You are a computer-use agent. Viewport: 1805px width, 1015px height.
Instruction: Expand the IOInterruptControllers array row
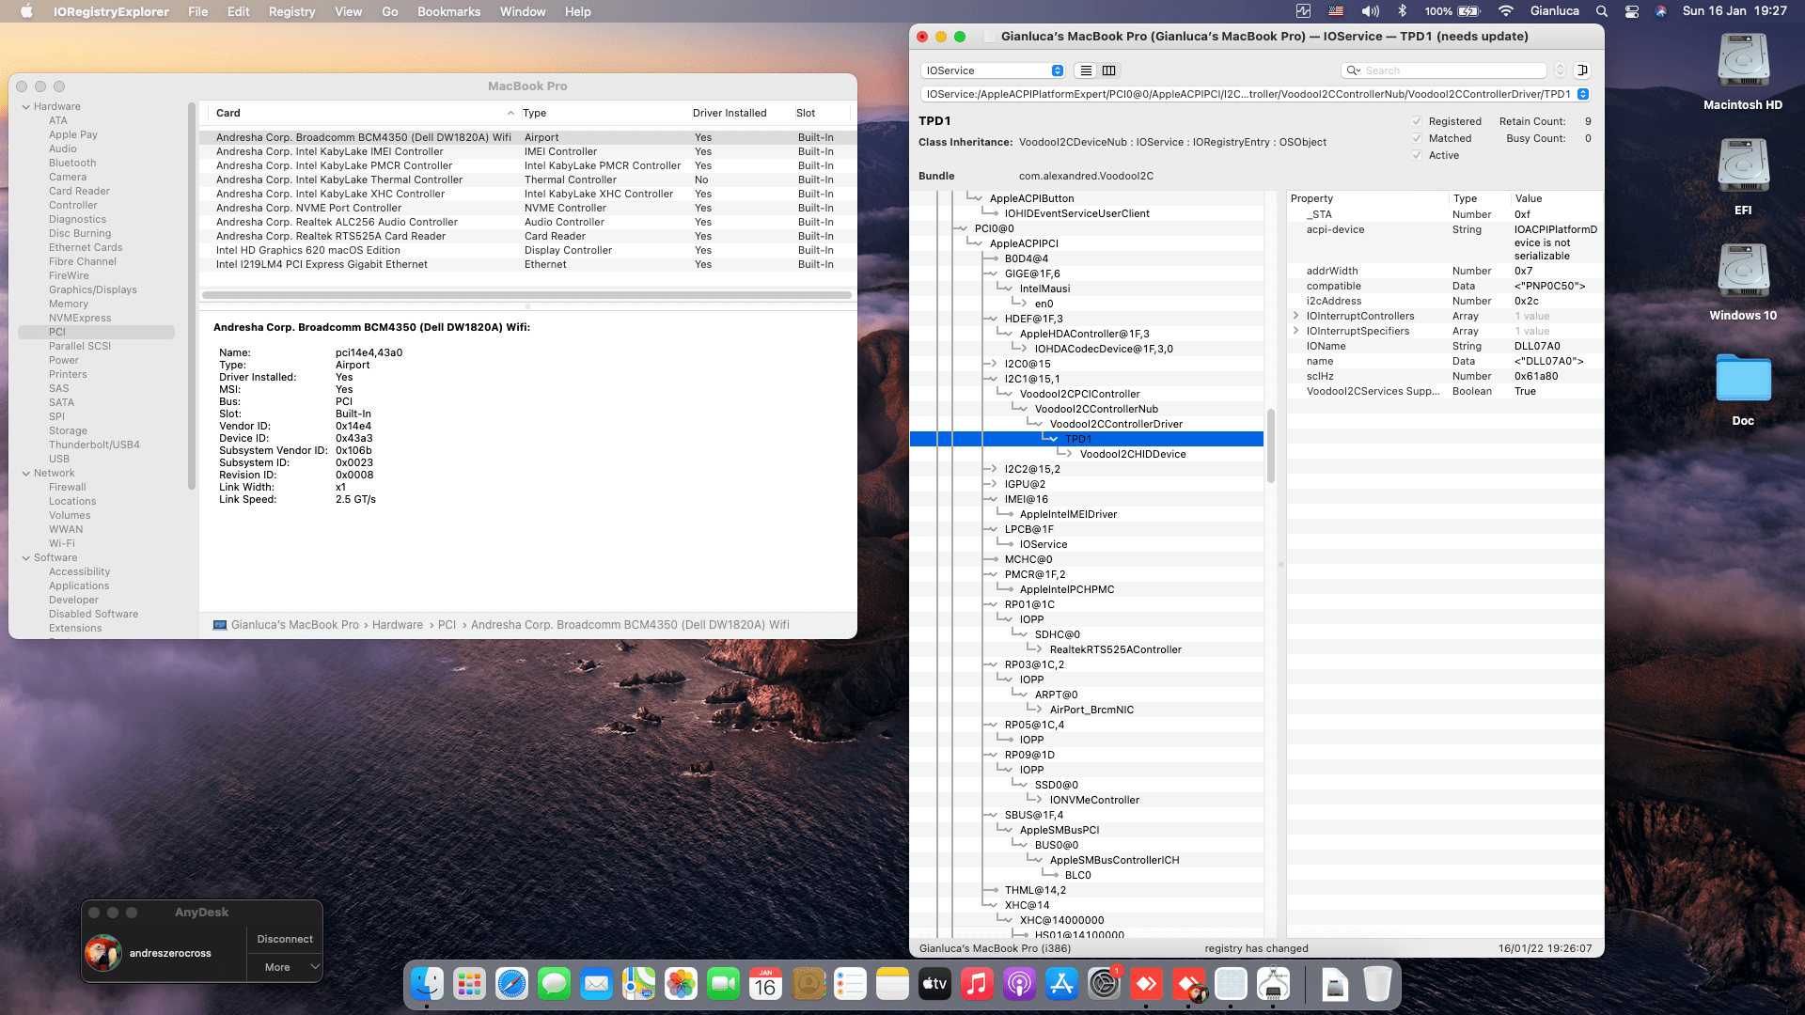tap(1296, 316)
